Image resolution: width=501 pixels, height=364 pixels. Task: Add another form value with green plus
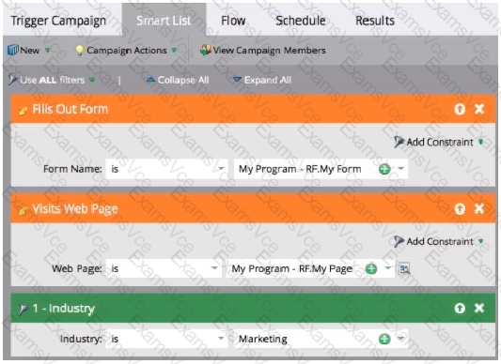pyautogui.click(x=384, y=169)
